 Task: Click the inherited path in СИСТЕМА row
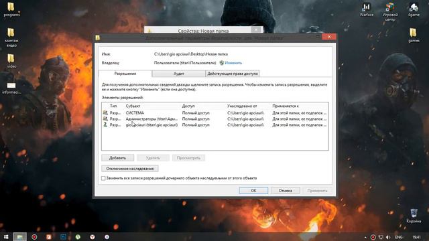246,113
